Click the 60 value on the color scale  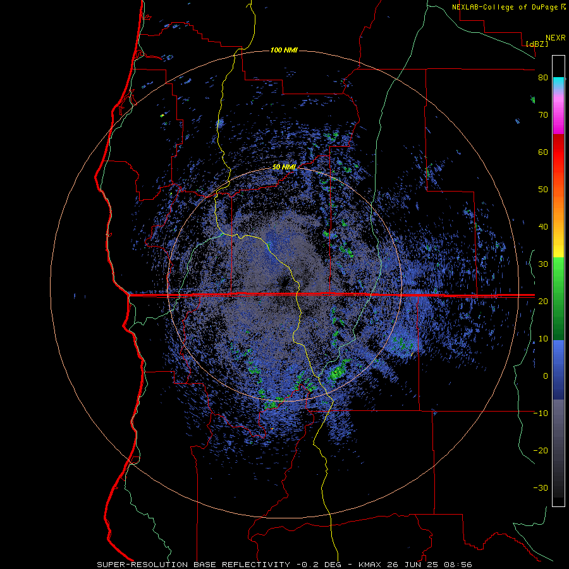click(x=543, y=152)
